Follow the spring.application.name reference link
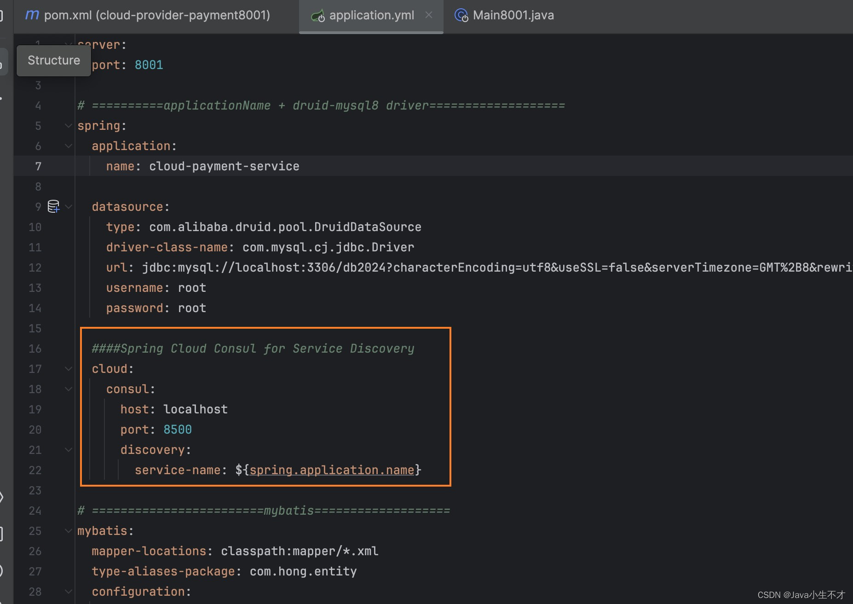The height and width of the screenshot is (604, 853). pyautogui.click(x=332, y=470)
